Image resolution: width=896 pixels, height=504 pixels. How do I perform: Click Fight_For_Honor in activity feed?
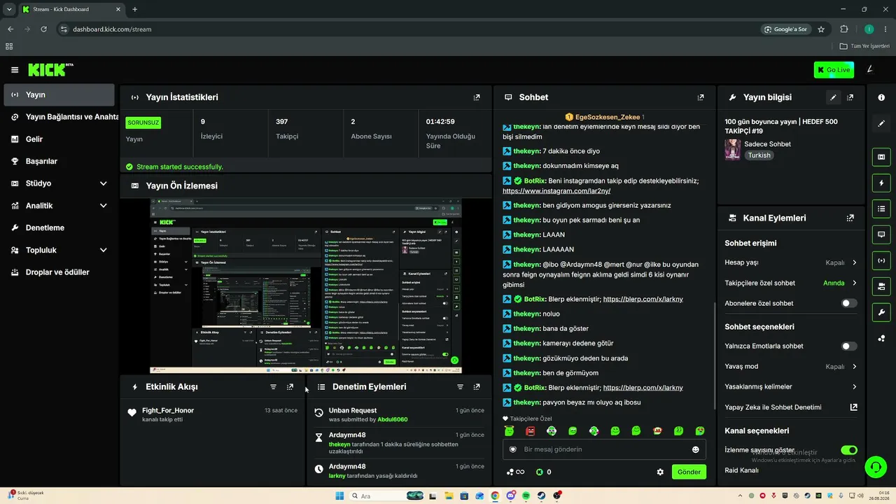click(168, 410)
